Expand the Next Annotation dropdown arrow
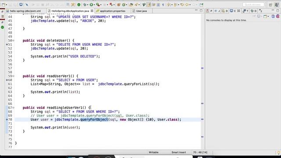This screenshot has height=158, width=281. [172, 5]
